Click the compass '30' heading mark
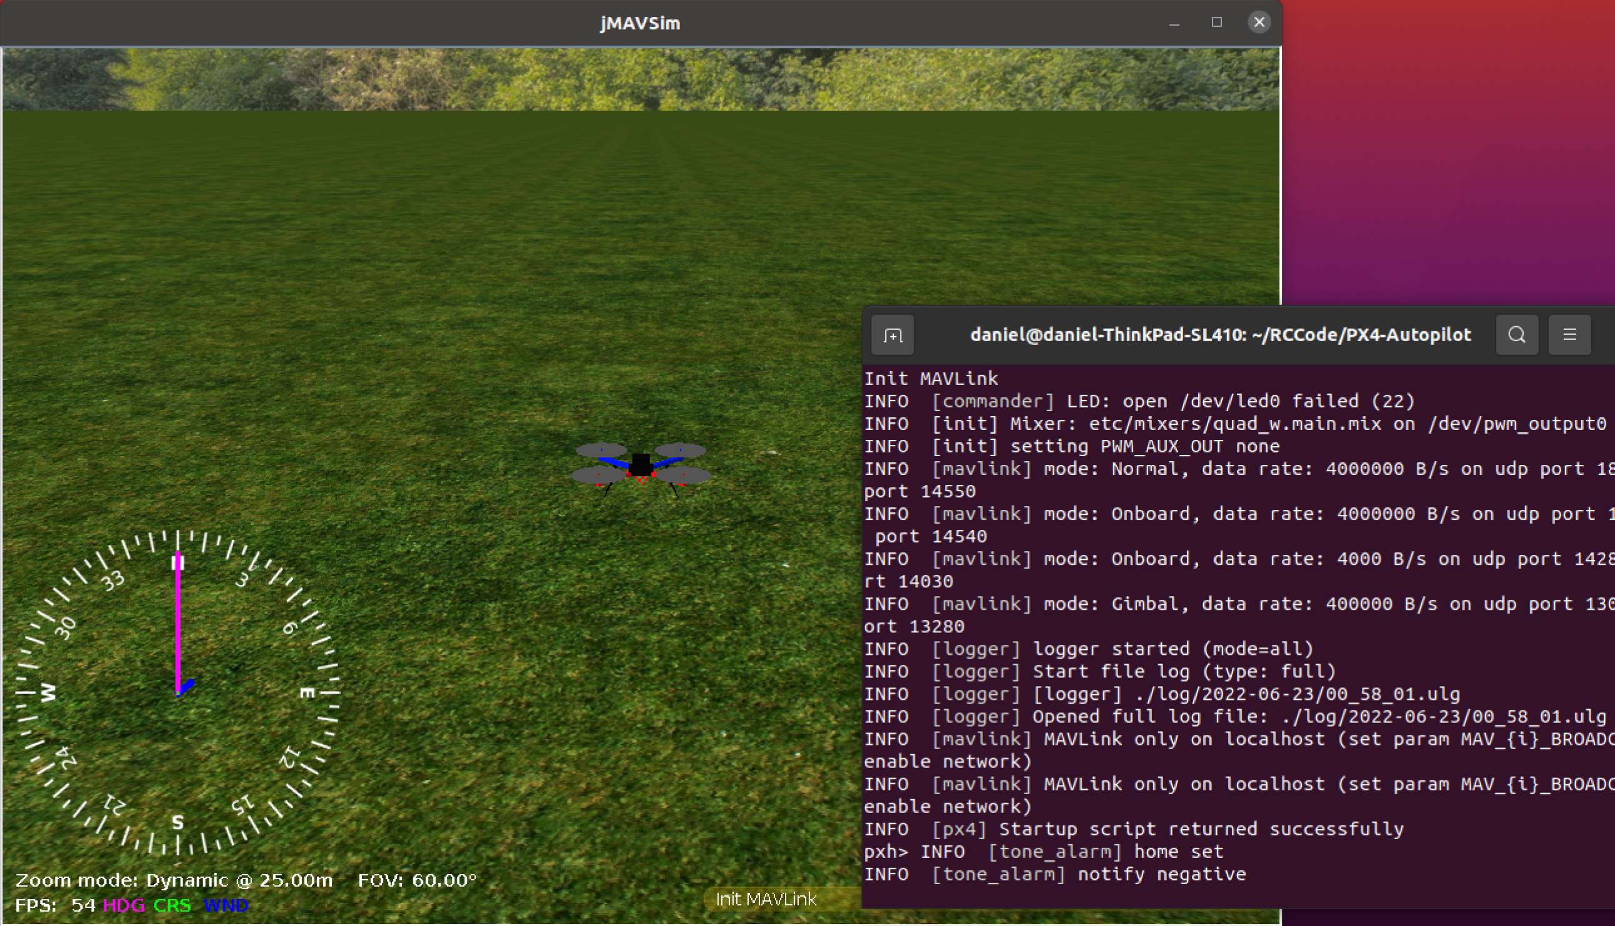The height and width of the screenshot is (926, 1615). click(65, 629)
